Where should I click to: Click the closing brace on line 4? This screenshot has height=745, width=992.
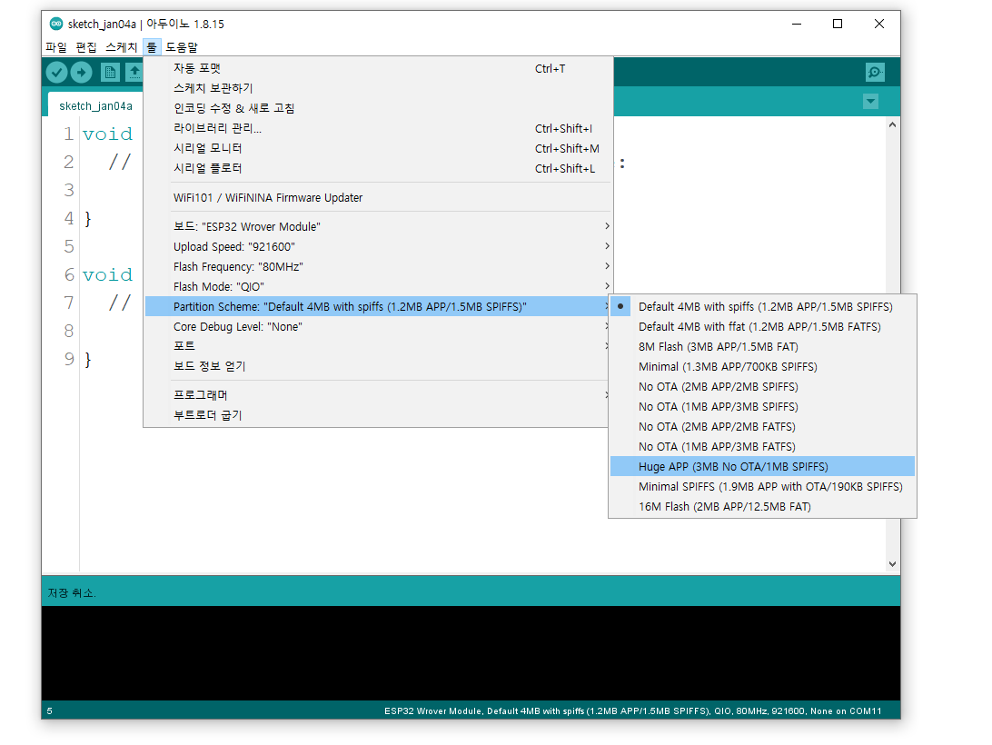pos(88,219)
